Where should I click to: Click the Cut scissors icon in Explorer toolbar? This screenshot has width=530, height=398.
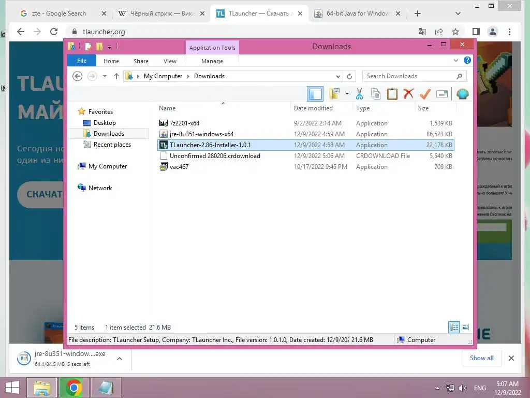pos(359,94)
